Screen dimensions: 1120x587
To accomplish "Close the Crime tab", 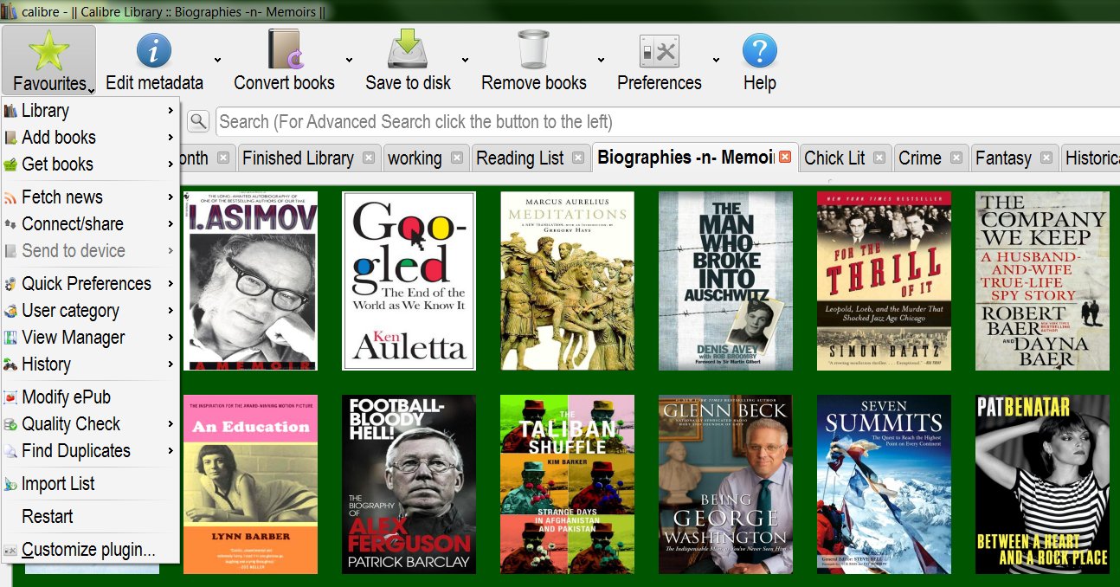I will 956,158.
